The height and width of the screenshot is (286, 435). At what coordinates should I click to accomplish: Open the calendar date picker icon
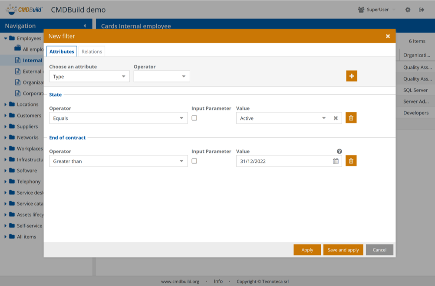pos(336,161)
